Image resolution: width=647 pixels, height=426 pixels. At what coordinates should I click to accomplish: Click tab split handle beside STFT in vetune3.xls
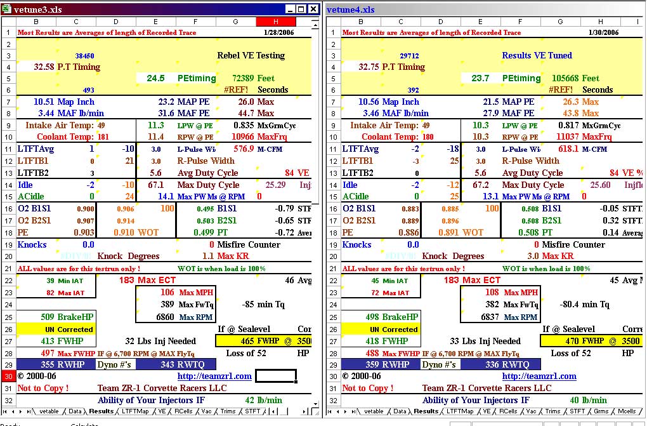(269, 411)
